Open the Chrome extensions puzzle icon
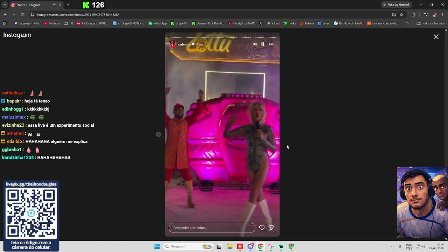Image resolution: width=448 pixels, height=252 pixels. [x=413, y=15]
